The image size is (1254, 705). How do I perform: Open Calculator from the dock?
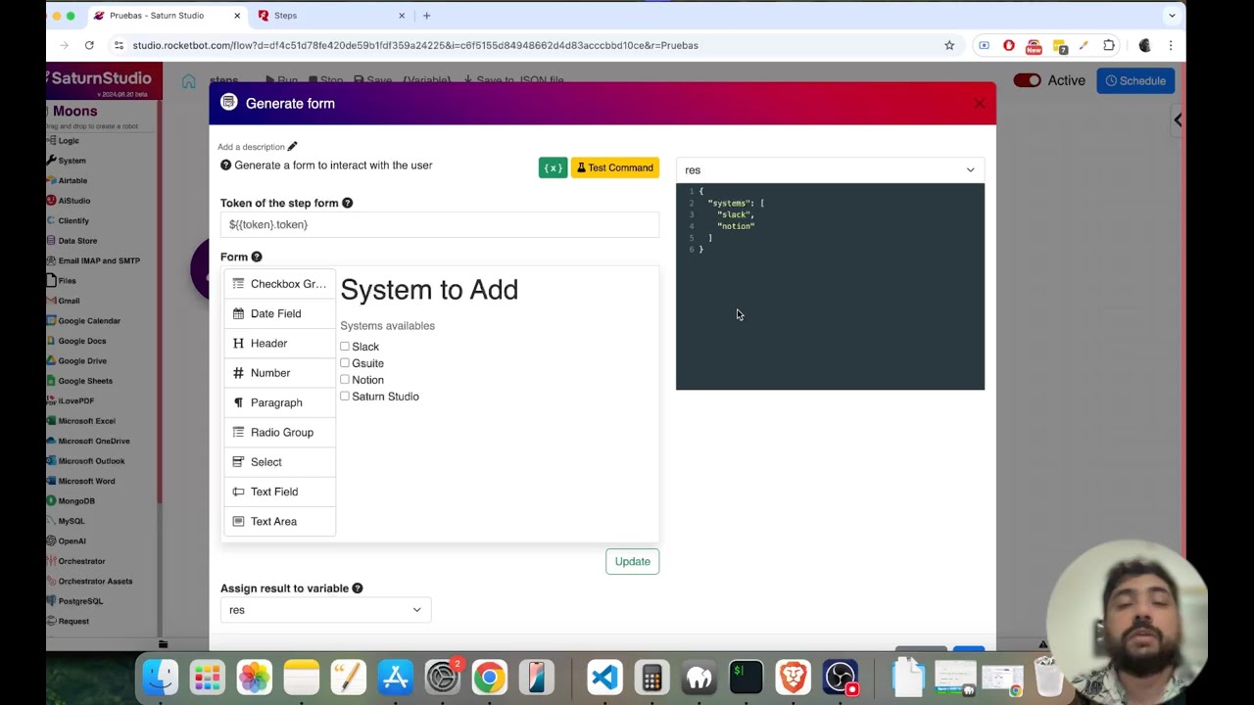[651, 678]
